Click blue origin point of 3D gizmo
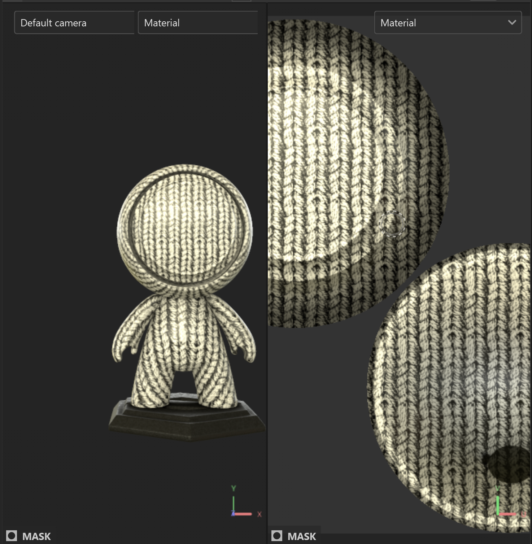The height and width of the screenshot is (544, 532). 234,514
